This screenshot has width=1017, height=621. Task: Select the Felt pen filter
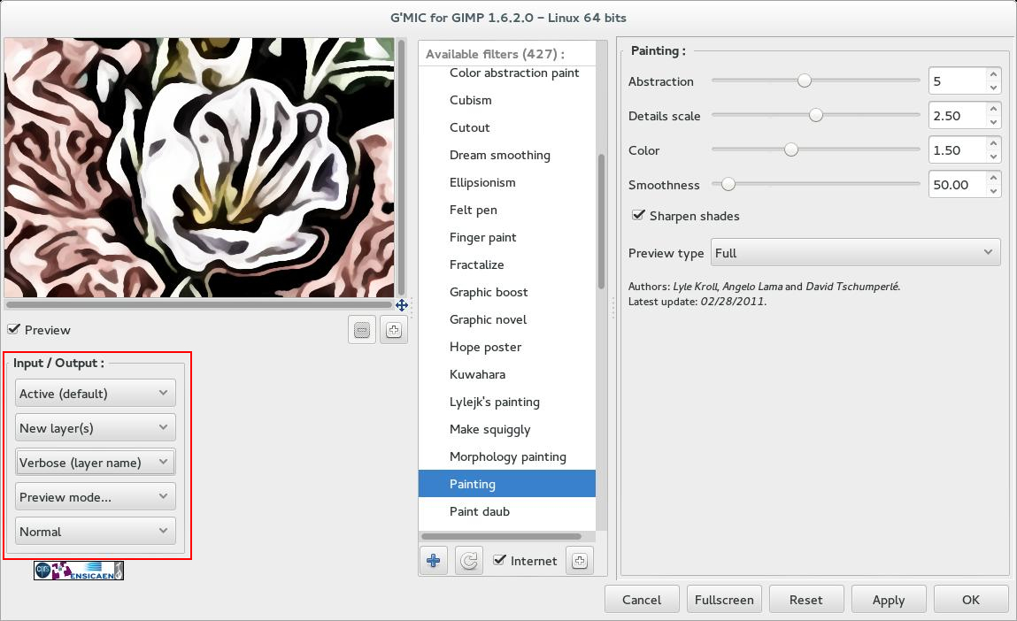point(473,210)
